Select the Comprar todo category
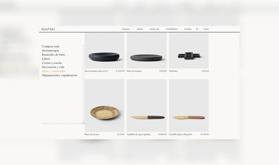Viewport: 279px width, 165px height. 51,46
